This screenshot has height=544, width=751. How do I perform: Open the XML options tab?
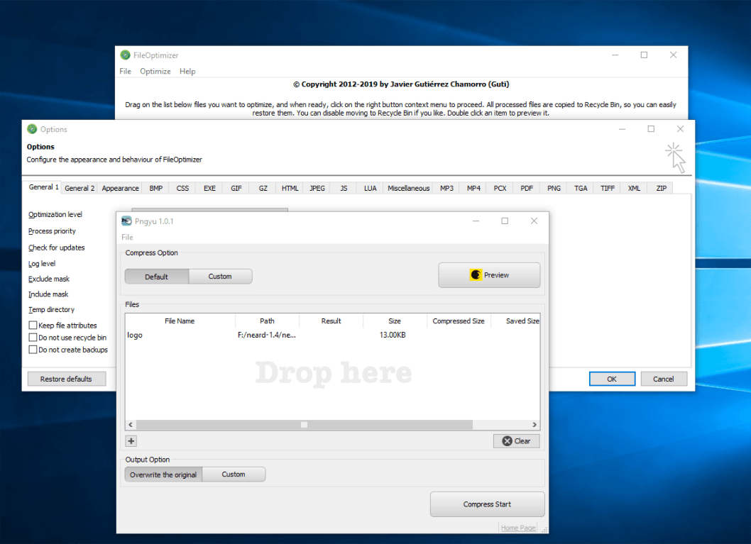[x=634, y=189]
